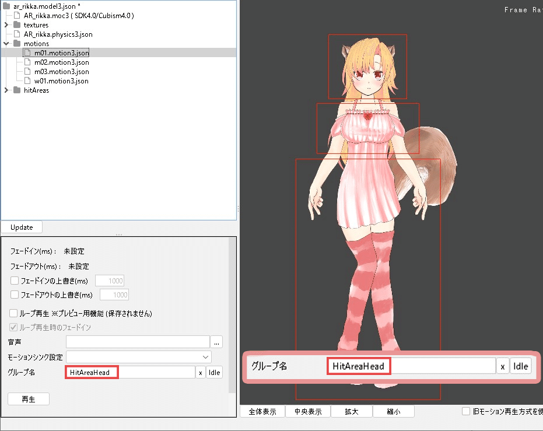Click the 再生 play button
543x431 pixels.
click(29, 399)
